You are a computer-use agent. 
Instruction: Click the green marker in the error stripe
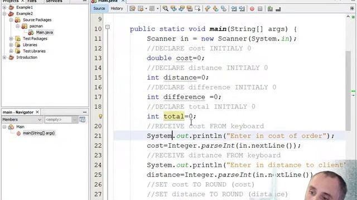353,91
